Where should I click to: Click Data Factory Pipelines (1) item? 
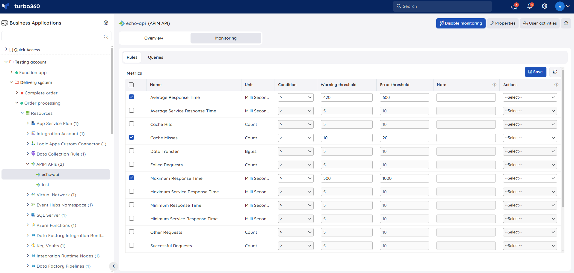click(x=64, y=266)
